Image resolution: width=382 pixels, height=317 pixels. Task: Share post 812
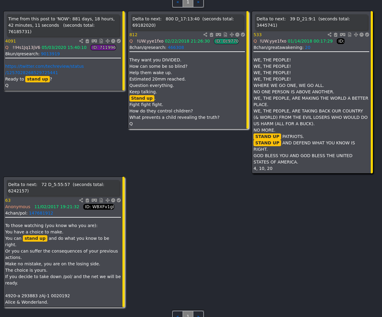tap(205, 35)
